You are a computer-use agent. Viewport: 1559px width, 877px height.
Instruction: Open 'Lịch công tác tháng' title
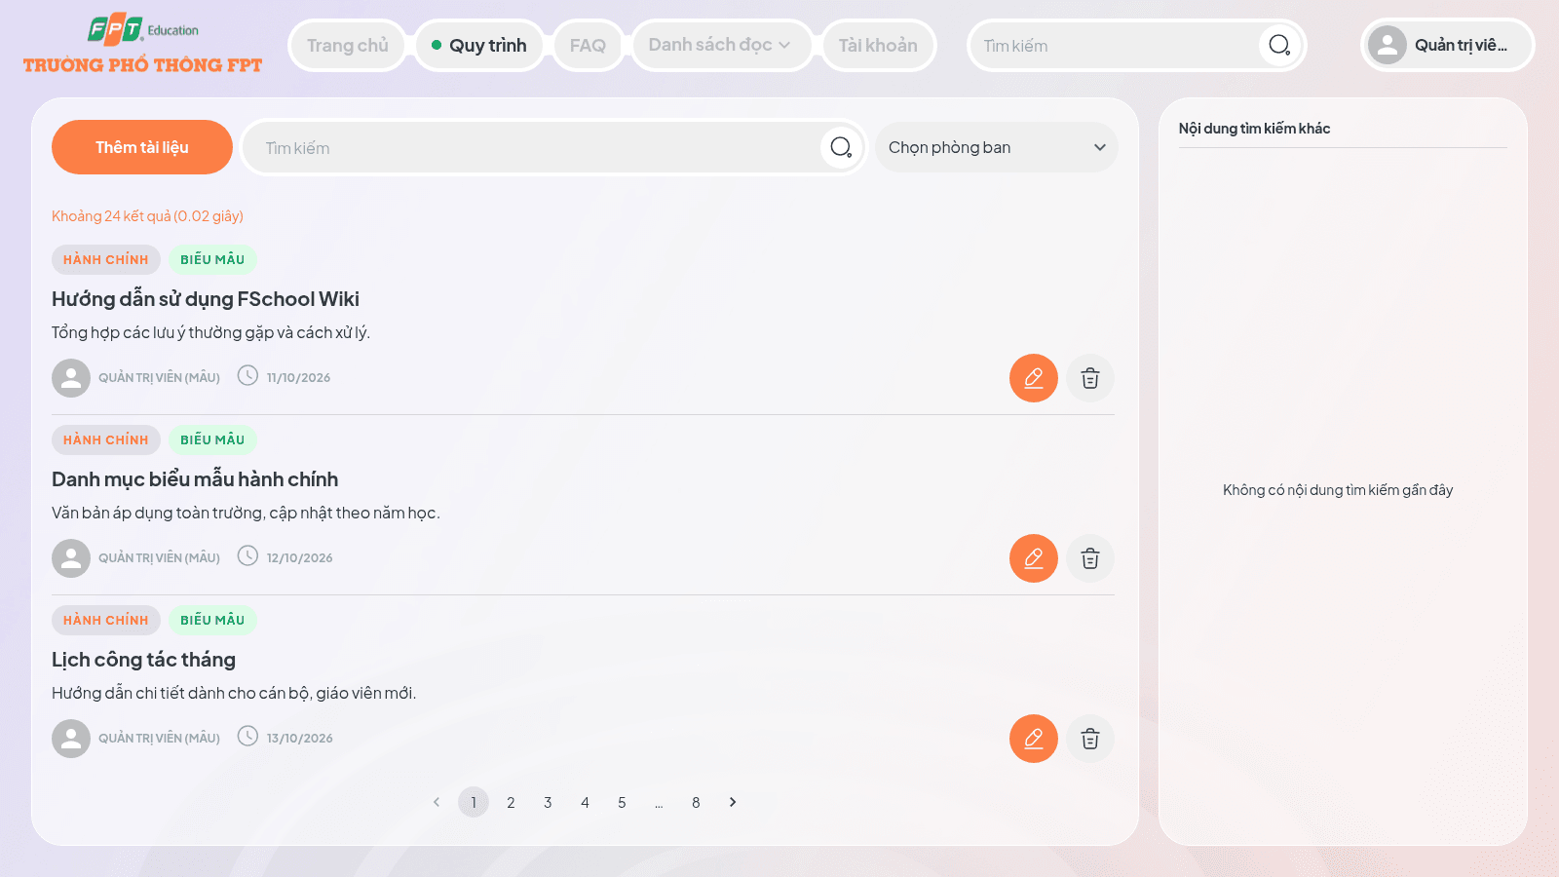[143, 660]
